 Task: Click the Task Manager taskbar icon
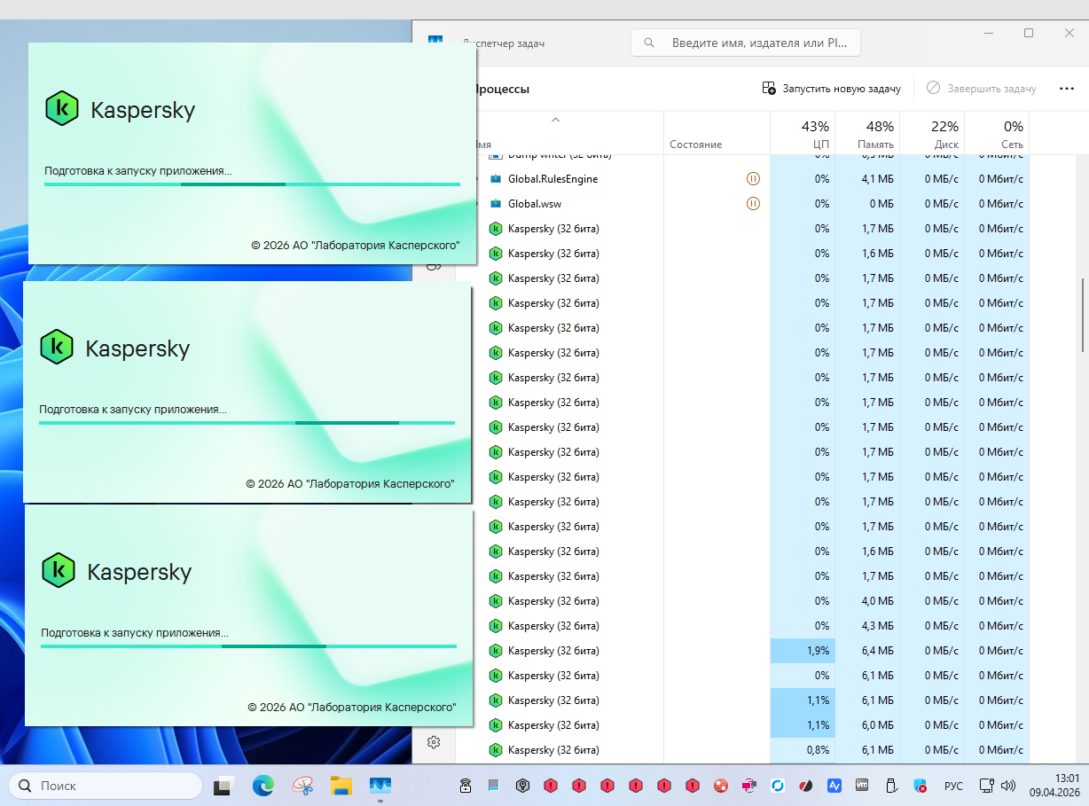[x=380, y=786]
